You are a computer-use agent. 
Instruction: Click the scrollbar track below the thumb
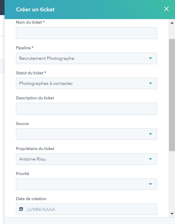(x=172, y=182)
